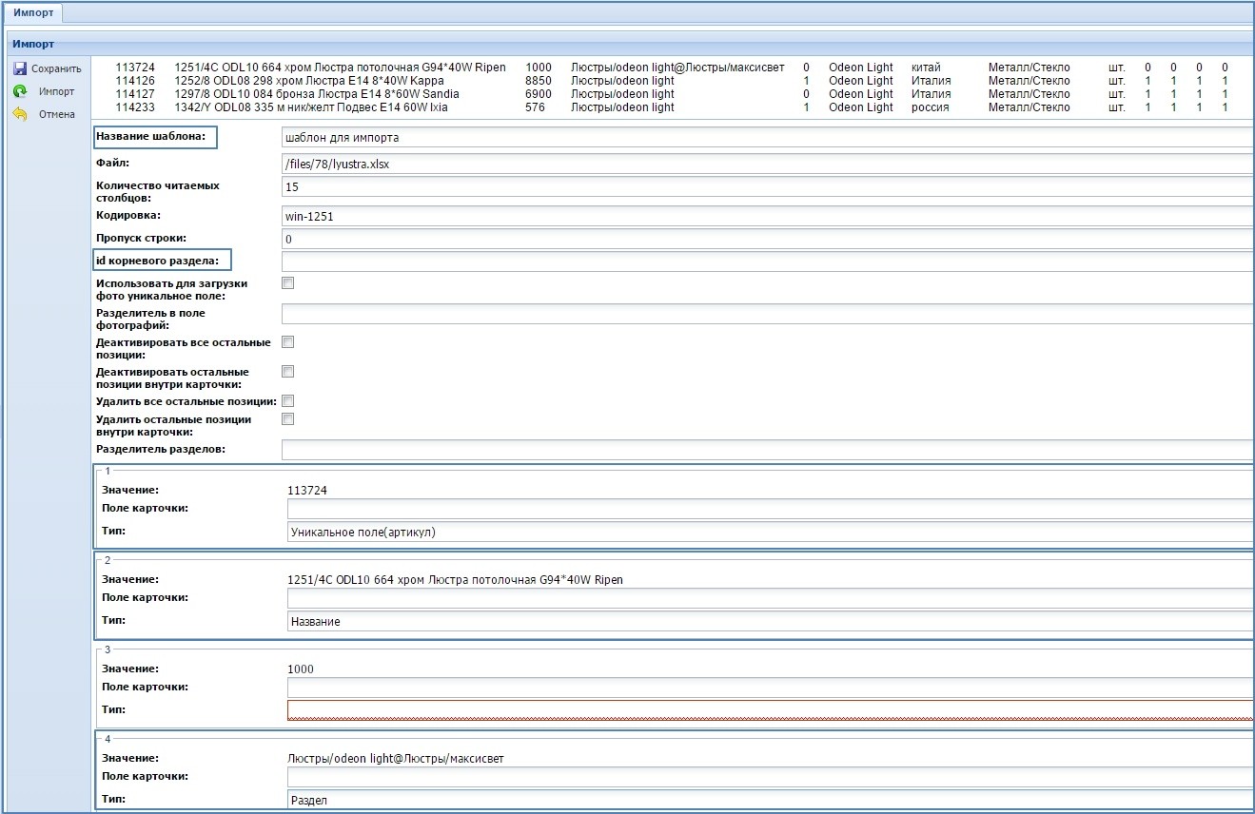Check Деактивировать остальные позиции внутри карточки
Image resolution: width=1255 pixels, height=814 pixels.
coord(288,372)
